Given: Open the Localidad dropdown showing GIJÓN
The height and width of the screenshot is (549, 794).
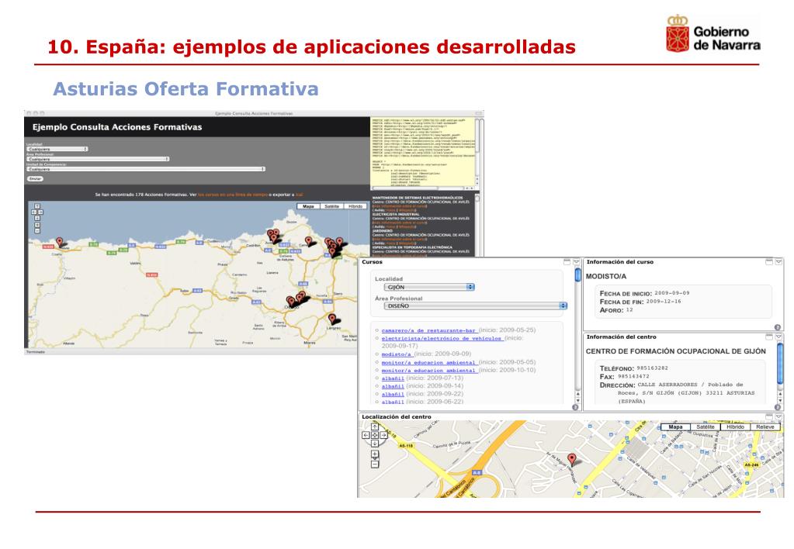Looking at the screenshot, I should [x=429, y=287].
